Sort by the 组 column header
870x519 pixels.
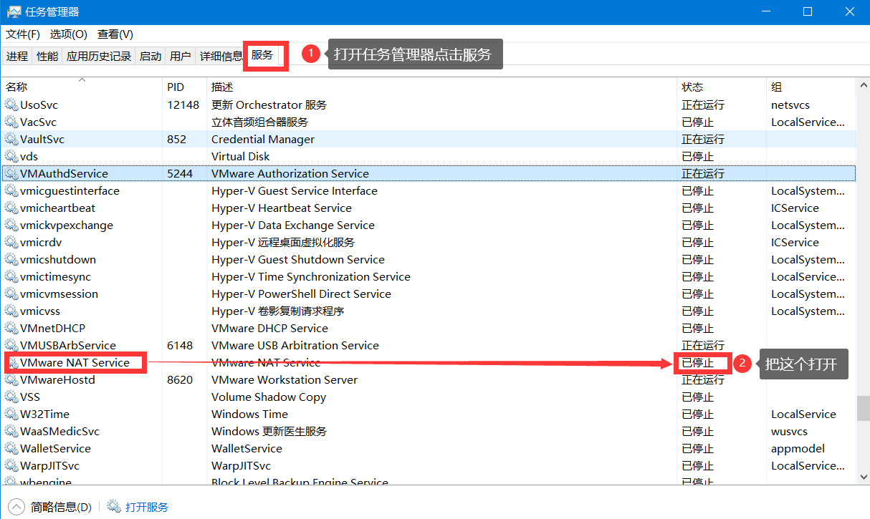pos(811,87)
